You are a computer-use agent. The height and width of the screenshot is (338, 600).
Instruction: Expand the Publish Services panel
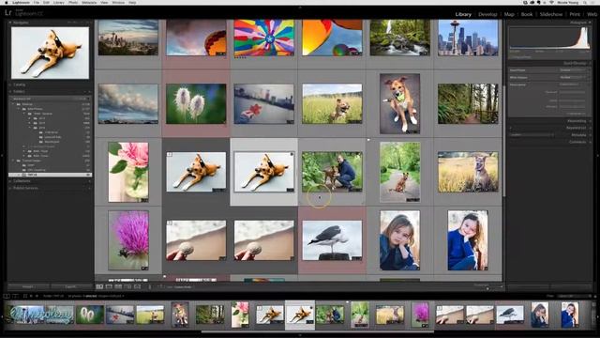[x=25, y=188]
